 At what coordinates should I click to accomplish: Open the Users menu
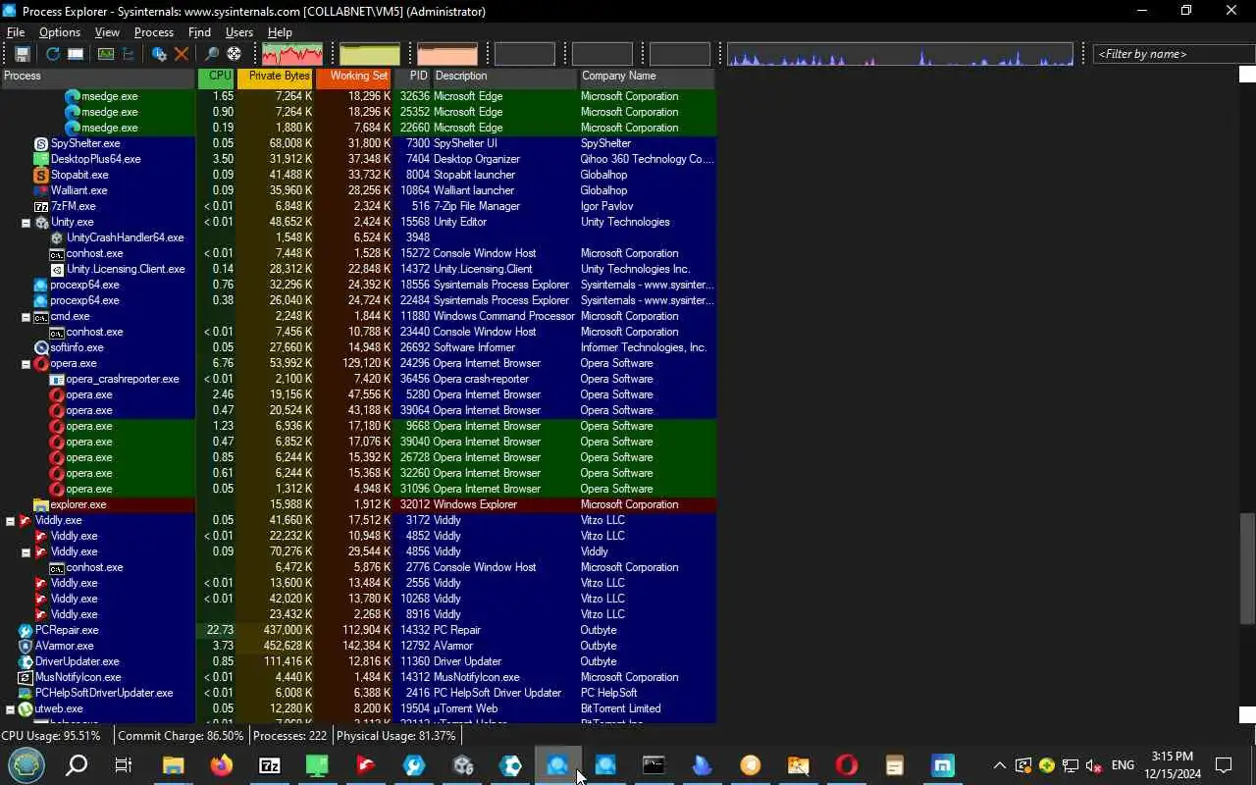click(x=239, y=32)
